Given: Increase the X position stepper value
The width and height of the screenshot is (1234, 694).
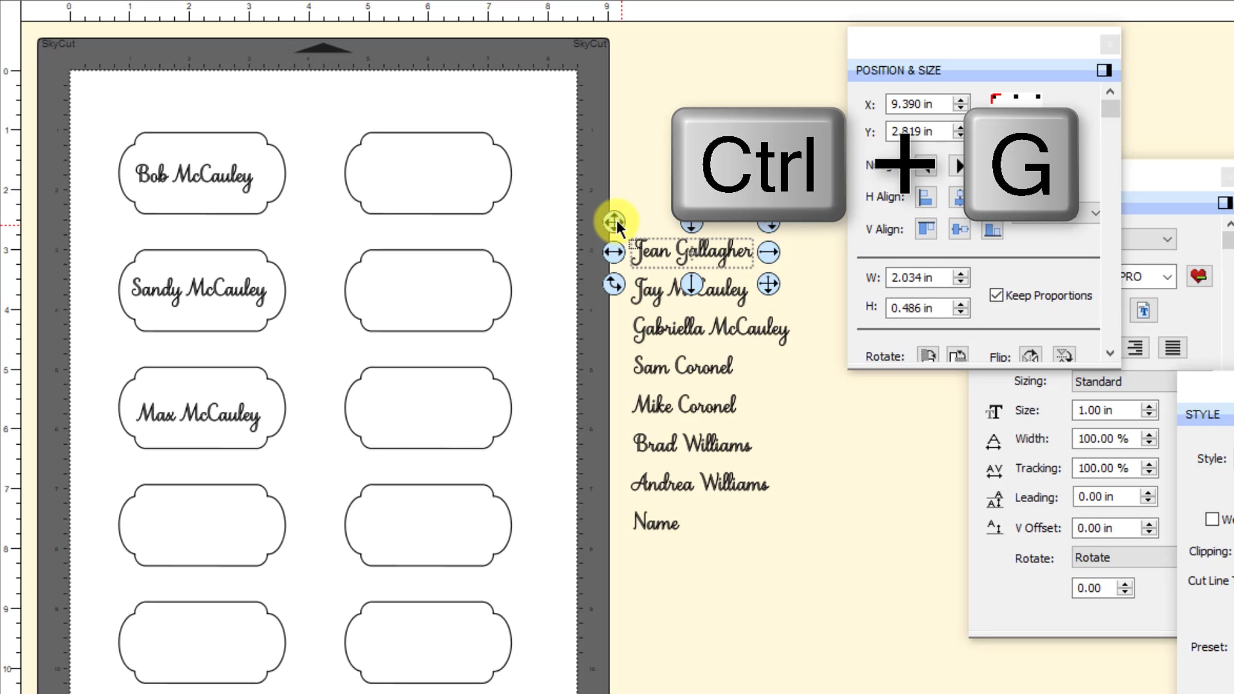Looking at the screenshot, I should click(x=960, y=100).
